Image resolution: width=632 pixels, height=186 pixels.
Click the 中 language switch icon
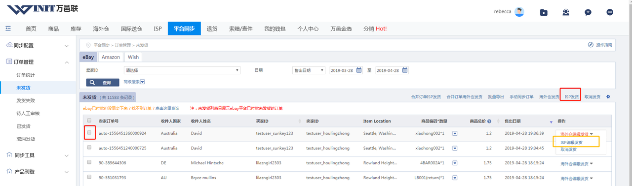tap(610, 12)
